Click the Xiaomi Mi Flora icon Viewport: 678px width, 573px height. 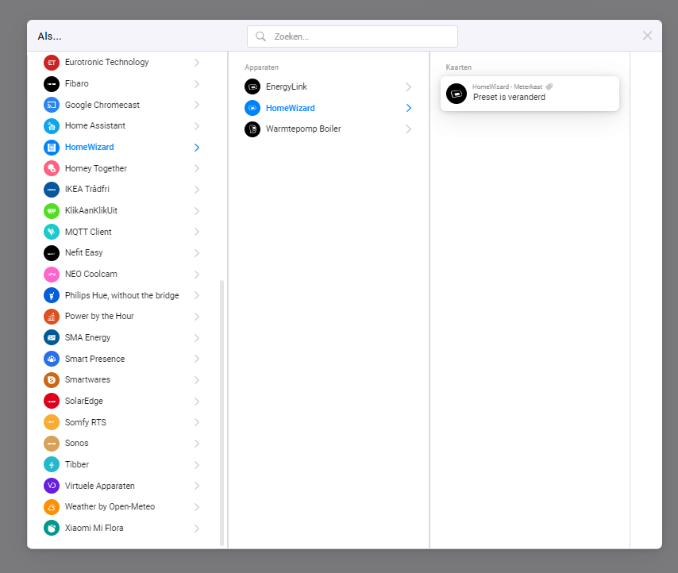[x=52, y=529]
